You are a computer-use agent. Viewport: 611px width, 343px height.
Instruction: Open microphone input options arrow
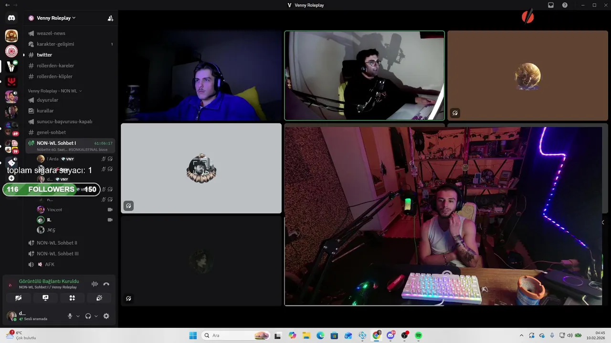pos(78,316)
